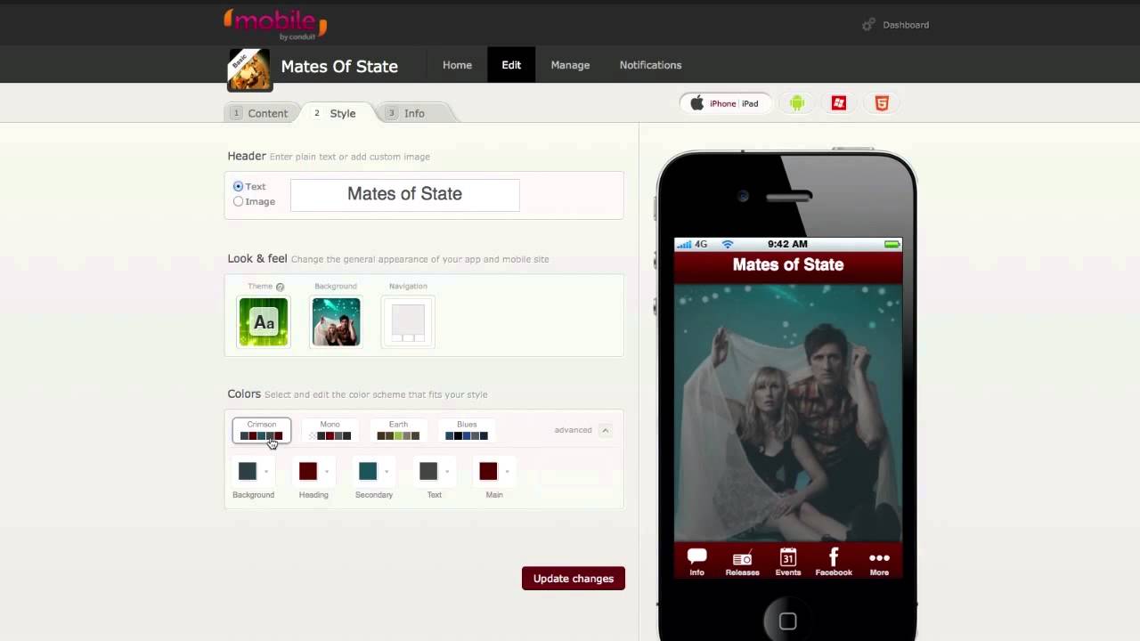Screen dimensions: 1140x641
Task: Tap More dots in phone preview
Action: click(x=879, y=562)
